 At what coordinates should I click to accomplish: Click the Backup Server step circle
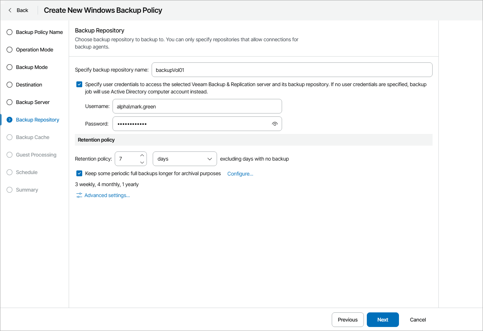(x=9, y=102)
